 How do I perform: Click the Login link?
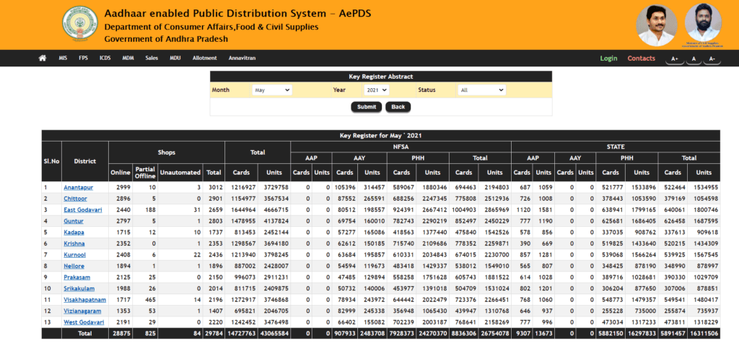click(x=608, y=59)
